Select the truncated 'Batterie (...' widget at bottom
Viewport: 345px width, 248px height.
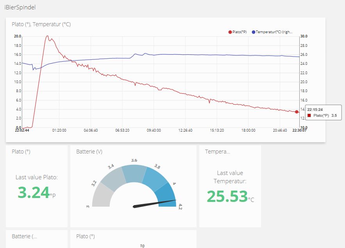click(x=24, y=236)
